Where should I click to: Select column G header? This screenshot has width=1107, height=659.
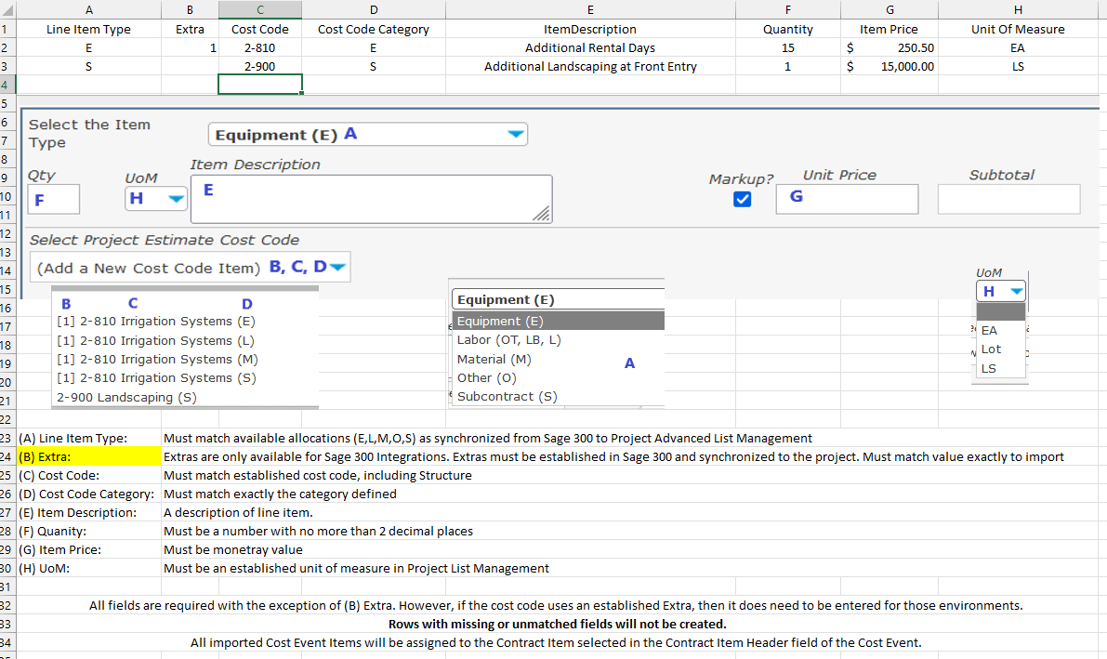(890, 10)
